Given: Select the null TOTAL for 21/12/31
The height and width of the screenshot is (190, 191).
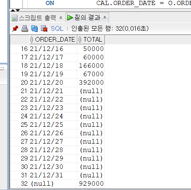Looking at the screenshot, I should (x=91, y=175).
